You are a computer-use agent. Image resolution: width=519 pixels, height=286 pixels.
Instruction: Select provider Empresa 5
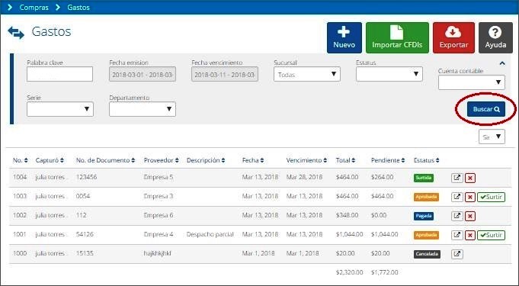(x=159, y=177)
